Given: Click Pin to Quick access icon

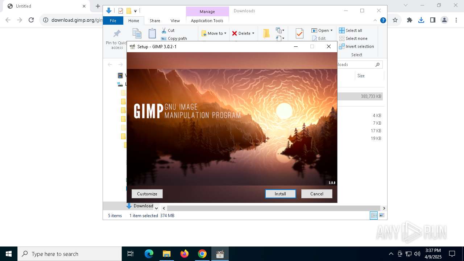Looking at the screenshot, I should [117, 34].
